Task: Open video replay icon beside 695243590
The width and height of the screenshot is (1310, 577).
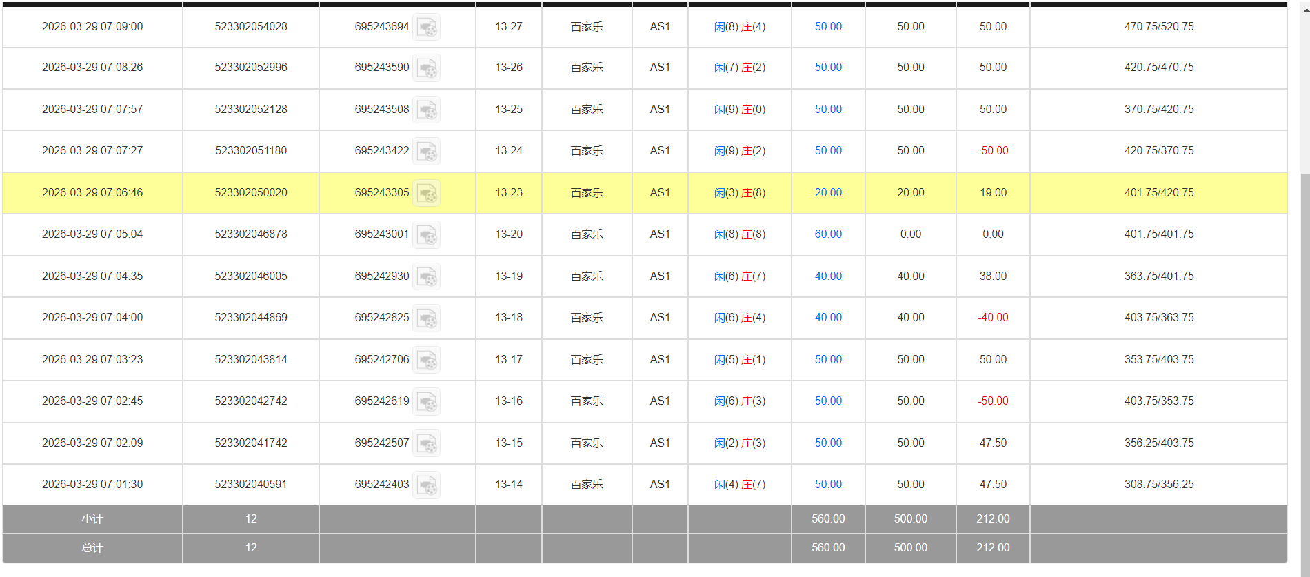Action: point(426,68)
